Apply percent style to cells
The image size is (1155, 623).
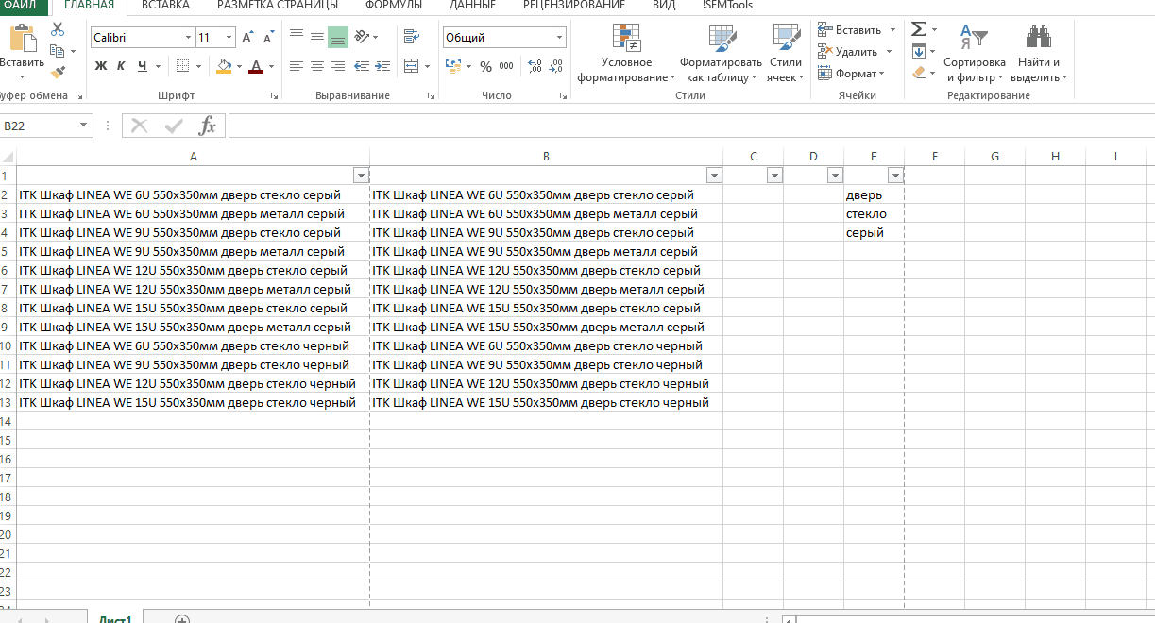tap(485, 66)
